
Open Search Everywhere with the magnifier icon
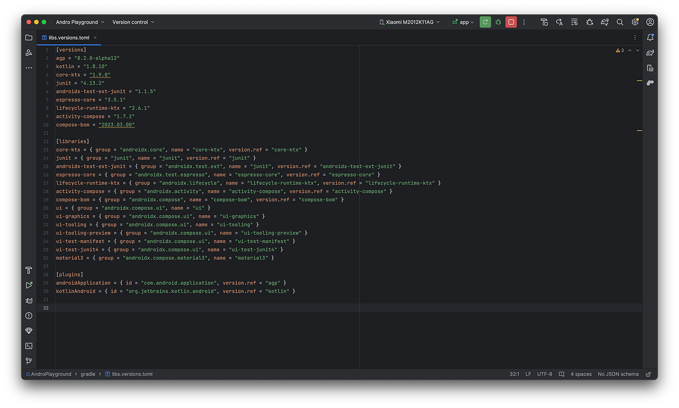point(620,22)
